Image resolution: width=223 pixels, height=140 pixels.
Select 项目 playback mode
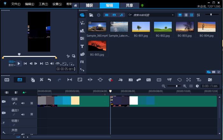12,62
